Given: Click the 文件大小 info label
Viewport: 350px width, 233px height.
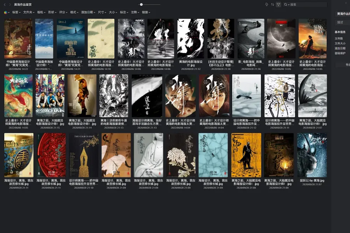Looking at the screenshot, I should point(340,43).
